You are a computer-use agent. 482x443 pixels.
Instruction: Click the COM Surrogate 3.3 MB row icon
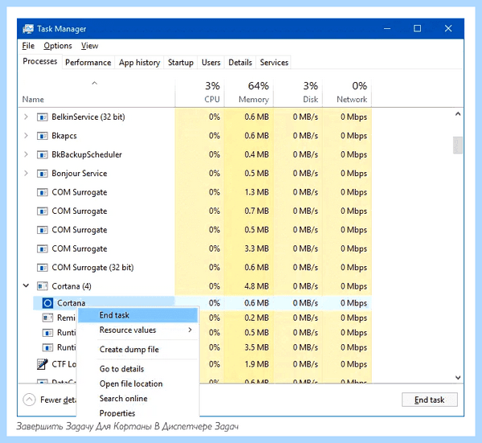pyautogui.click(x=42, y=249)
